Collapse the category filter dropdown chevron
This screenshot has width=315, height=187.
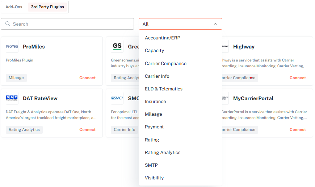pyautogui.click(x=215, y=24)
